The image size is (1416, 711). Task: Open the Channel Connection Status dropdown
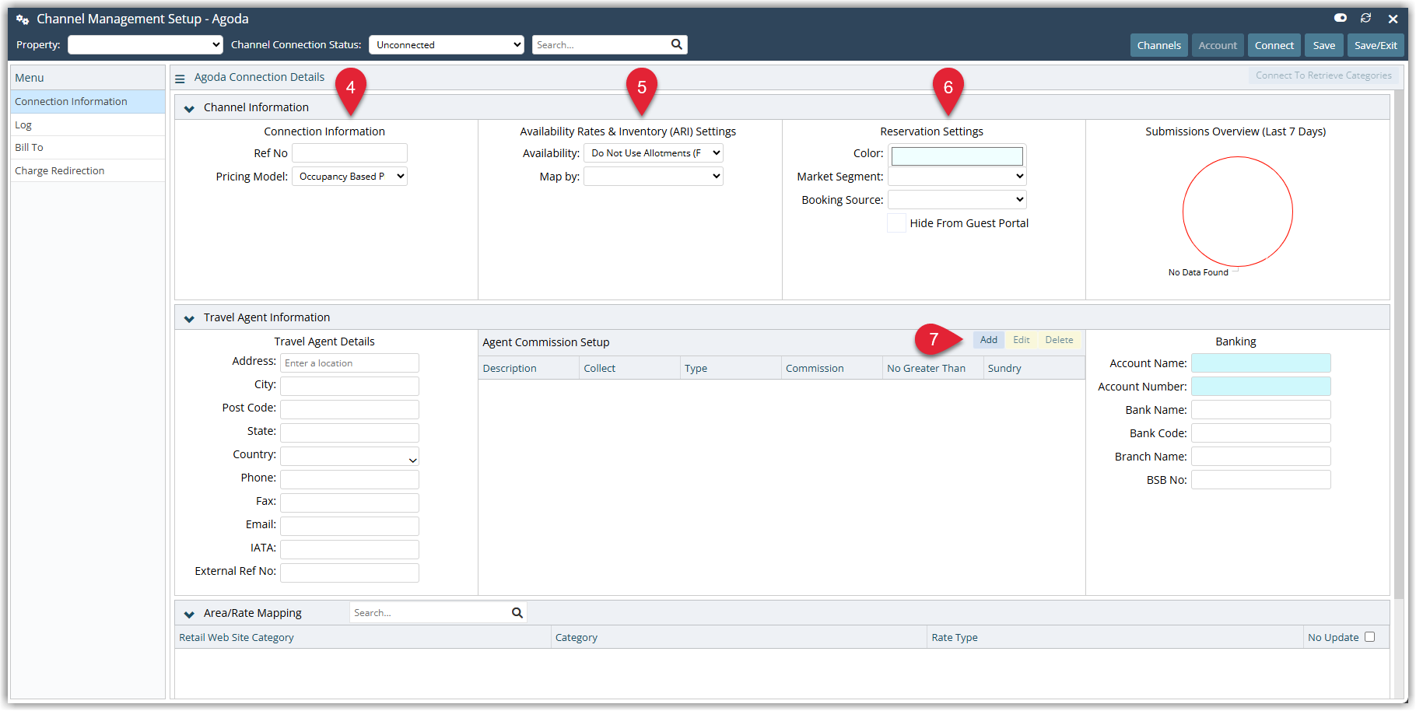point(447,45)
